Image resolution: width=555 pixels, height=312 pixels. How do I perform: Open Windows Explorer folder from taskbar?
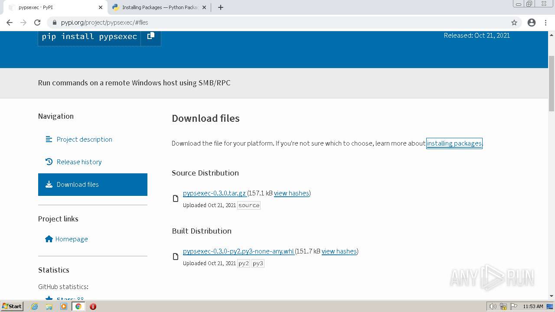click(x=49, y=306)
